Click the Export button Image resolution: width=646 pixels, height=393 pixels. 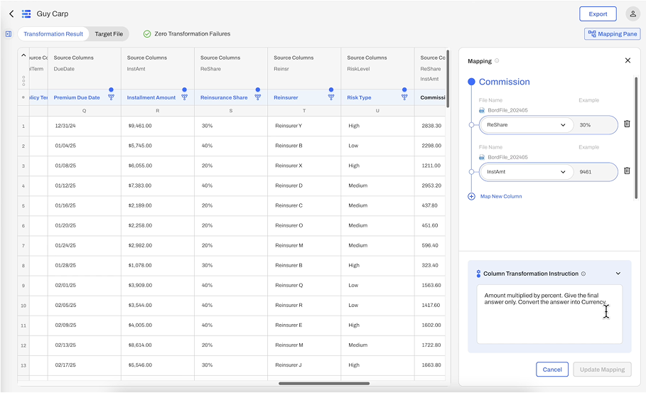pyautogui.click(x=598, y=14)
